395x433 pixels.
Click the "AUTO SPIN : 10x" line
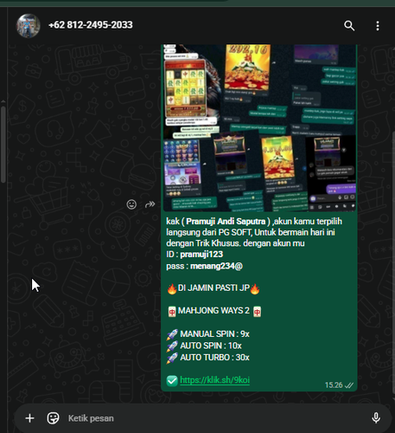(x=204, y=346)
